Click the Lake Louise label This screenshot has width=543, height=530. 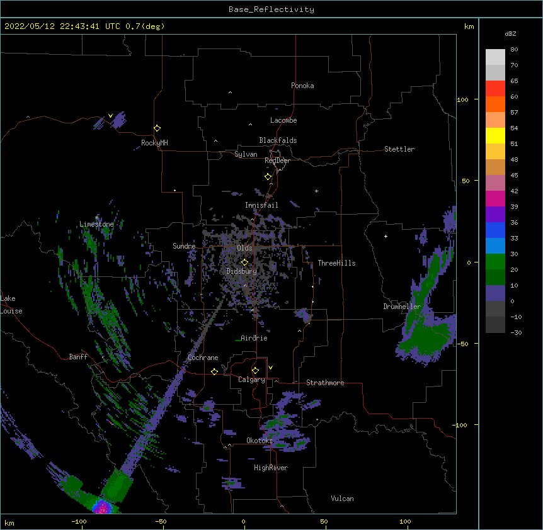[11, 305]
